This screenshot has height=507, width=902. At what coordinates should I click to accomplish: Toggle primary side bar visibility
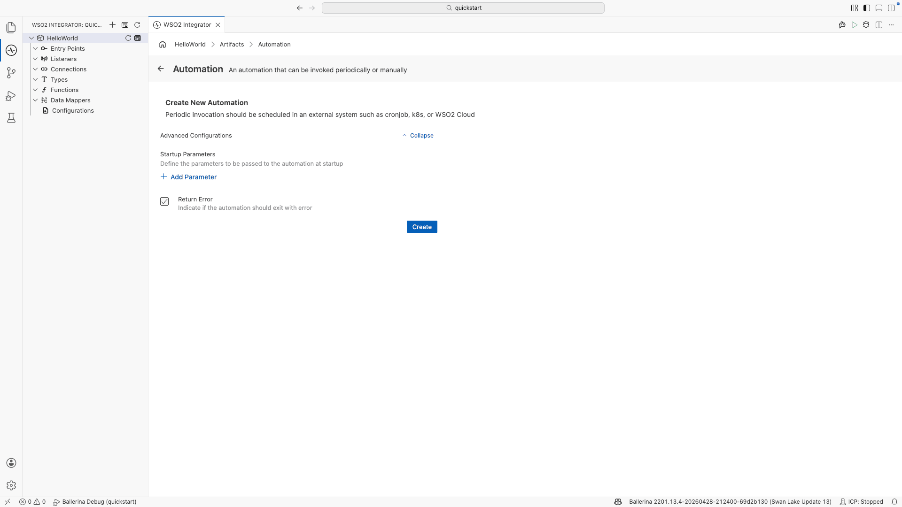coord(867,8)
